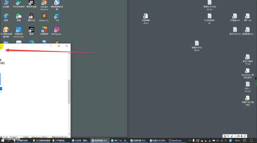The width and height of the screenshot is (257, 143).
Task: Click the microphone tray icon
Action: coord(194,140)
